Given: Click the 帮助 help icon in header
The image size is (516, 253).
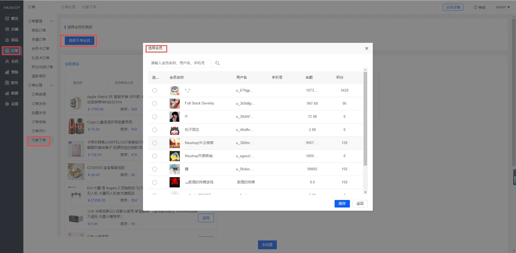Looking at the screenshot, I should (475, 7).
